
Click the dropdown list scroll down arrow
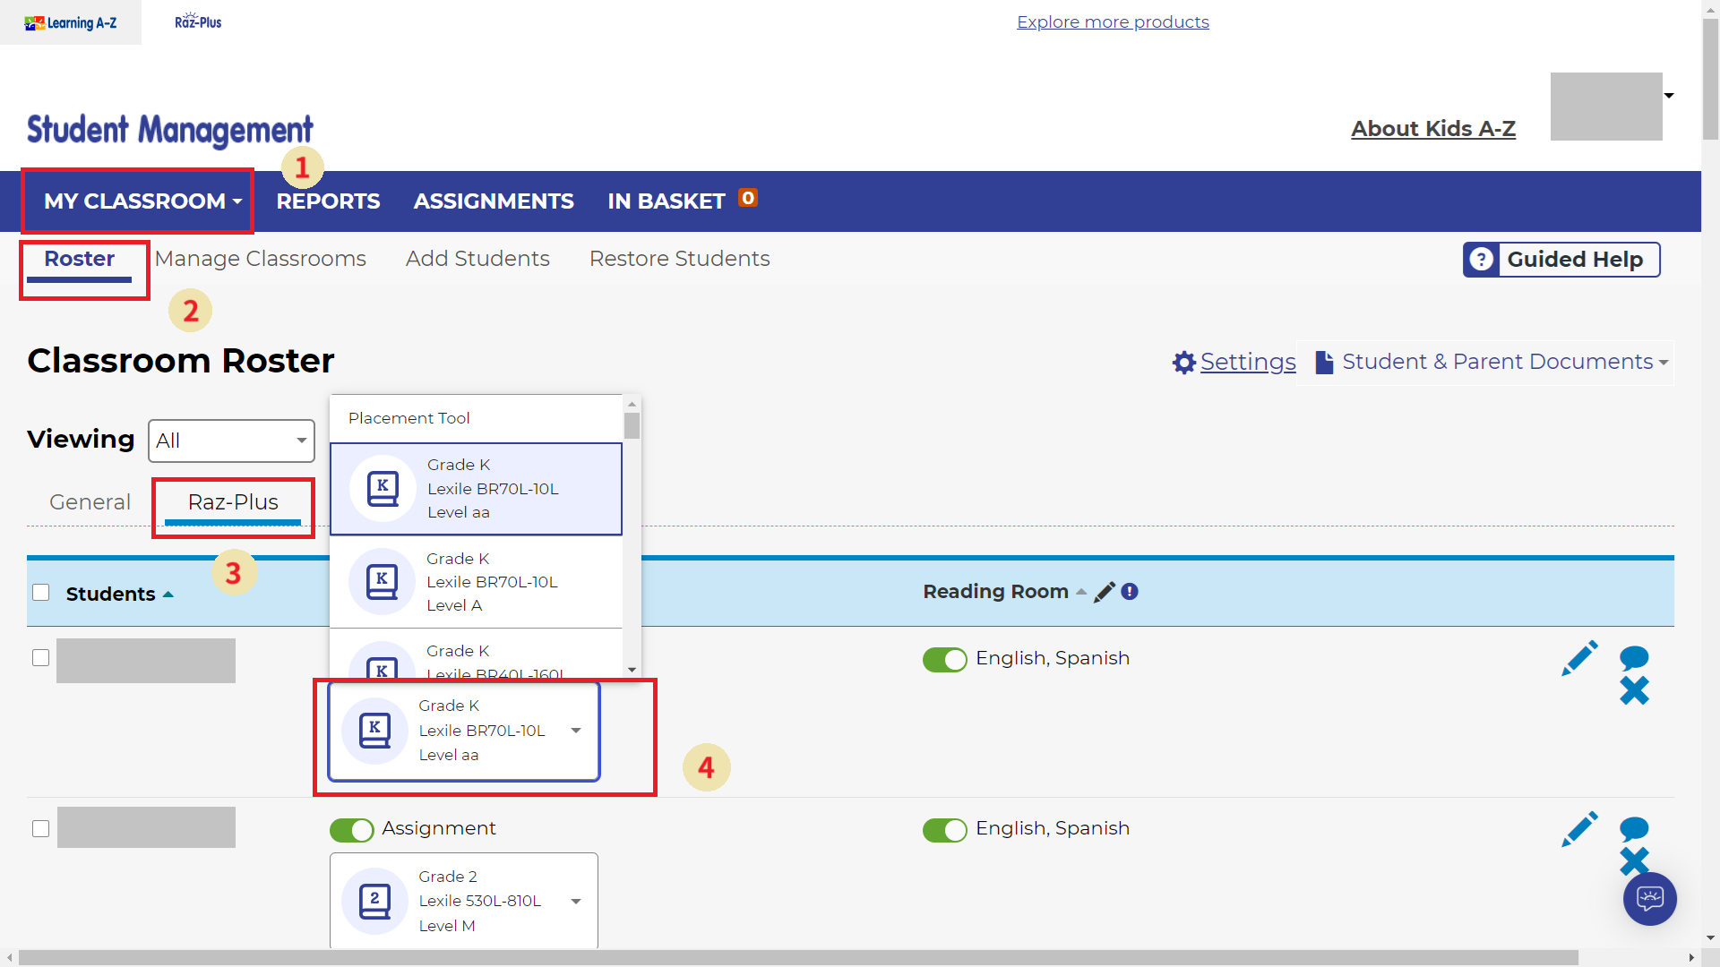point(632,670)
